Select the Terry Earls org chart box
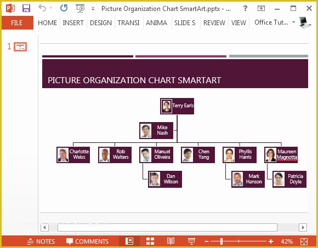The image size is (318, 248). (177, 106)
